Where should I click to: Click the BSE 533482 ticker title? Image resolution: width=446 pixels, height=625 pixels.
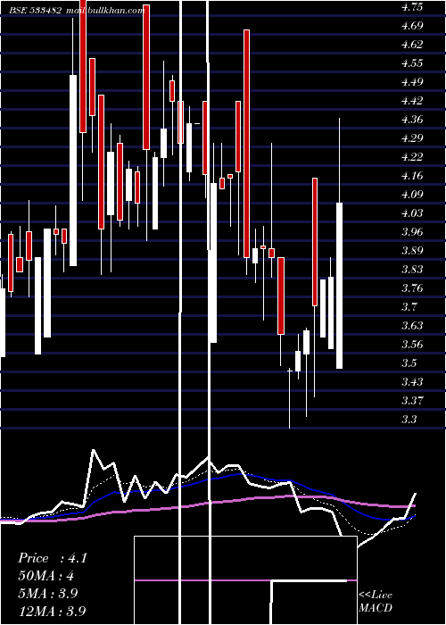36,11
